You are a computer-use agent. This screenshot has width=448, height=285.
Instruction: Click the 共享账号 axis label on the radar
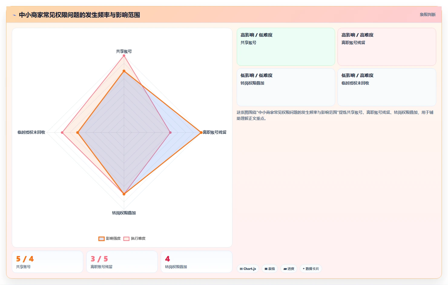pos(124,51)
